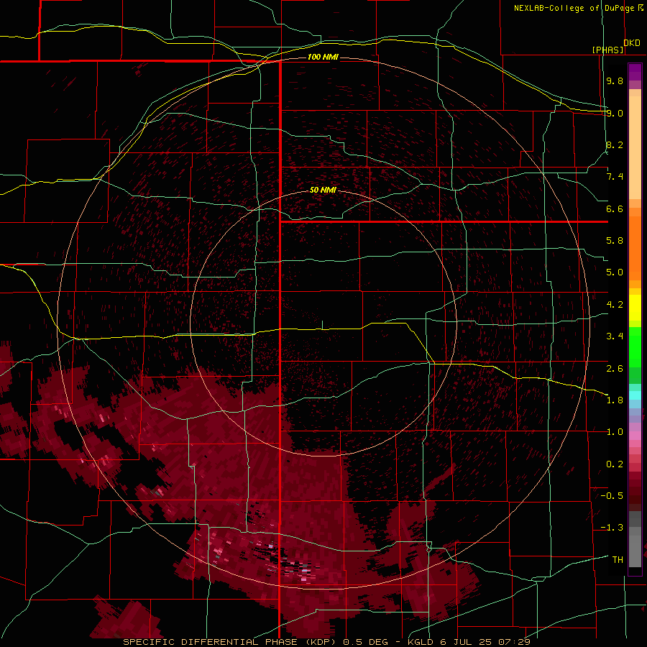
Task: Select the 4.2 color scale value
Action: click(x=615, y=305)
